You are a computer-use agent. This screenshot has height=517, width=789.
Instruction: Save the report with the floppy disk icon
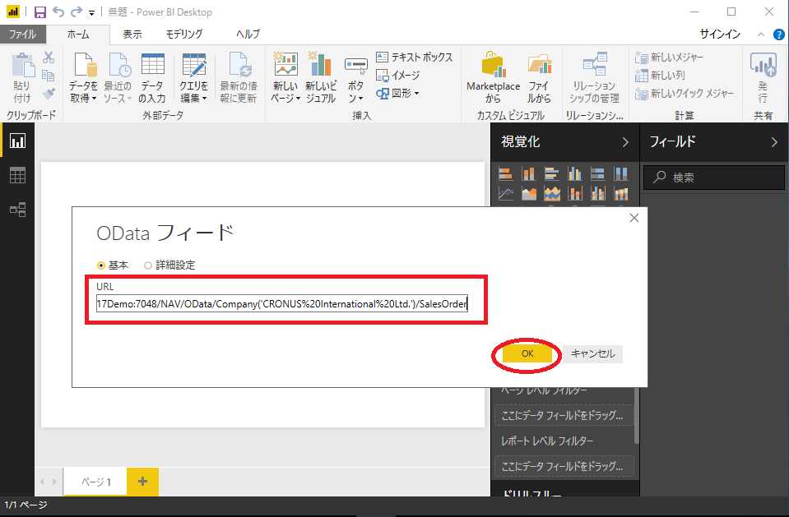(39, 12)
